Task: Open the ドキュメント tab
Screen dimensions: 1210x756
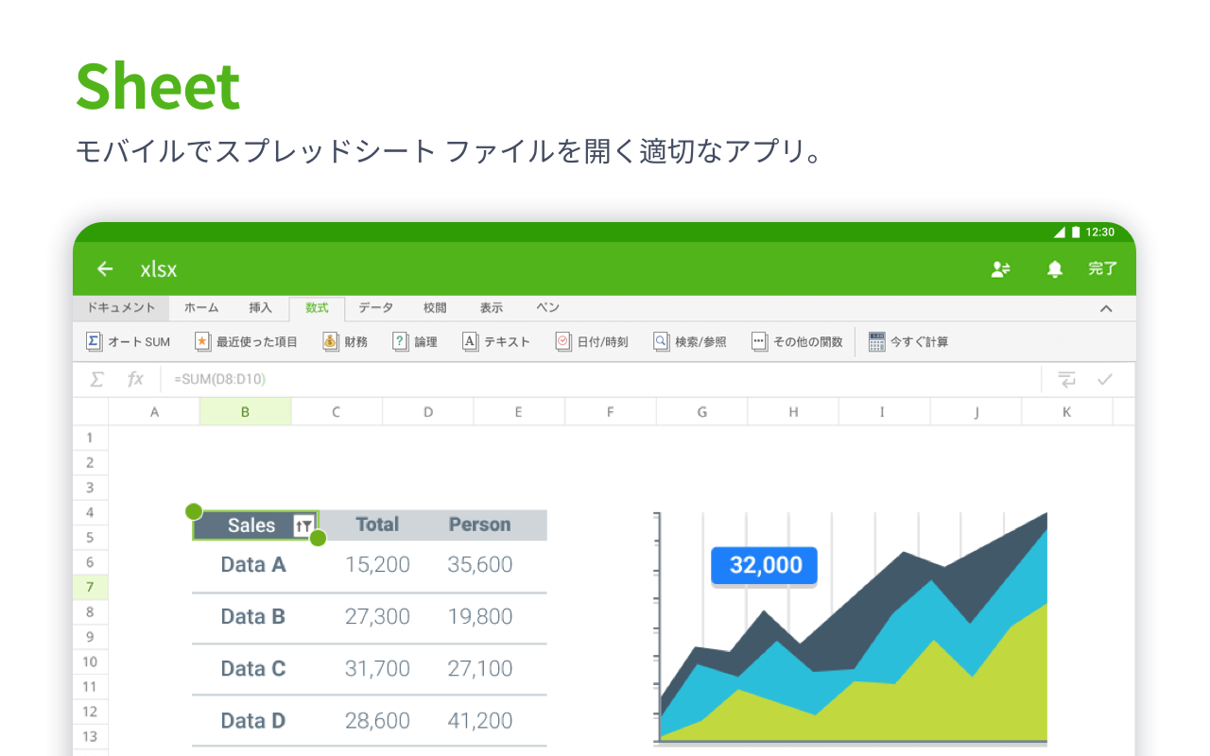Action: coord(121,308)
